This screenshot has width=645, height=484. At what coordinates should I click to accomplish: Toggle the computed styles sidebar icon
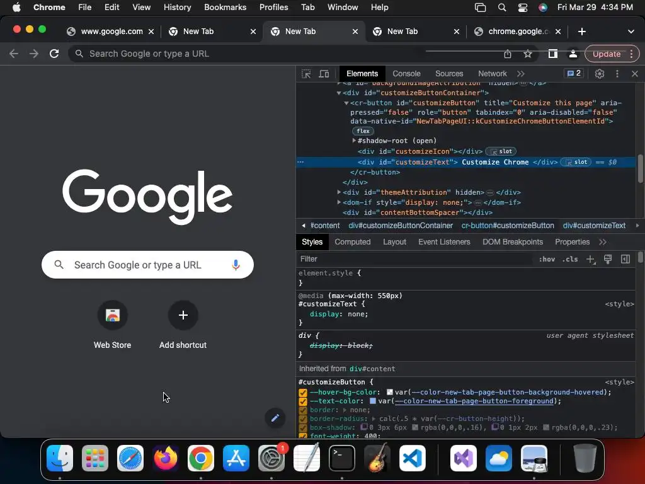pos(625,259)
